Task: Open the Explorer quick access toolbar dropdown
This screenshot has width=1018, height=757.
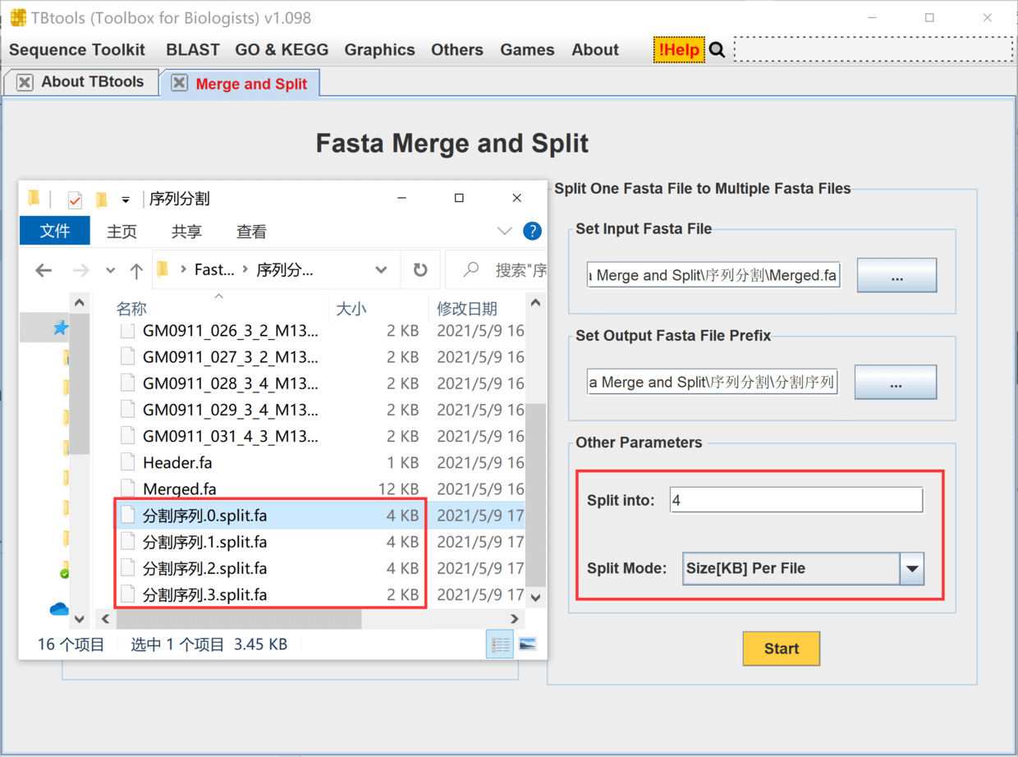Action: click(x=126, y=200)
